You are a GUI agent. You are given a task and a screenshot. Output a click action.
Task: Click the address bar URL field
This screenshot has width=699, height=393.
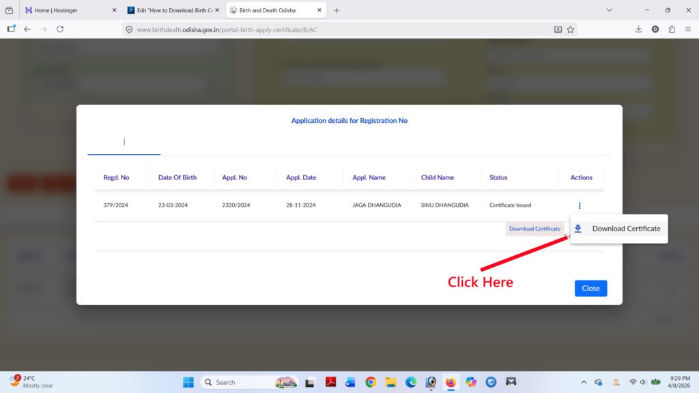tap(341, 29)
